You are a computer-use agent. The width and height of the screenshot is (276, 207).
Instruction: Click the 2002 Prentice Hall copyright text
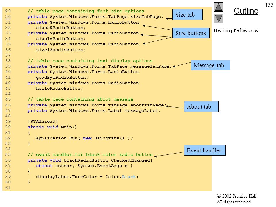point(237,196)
